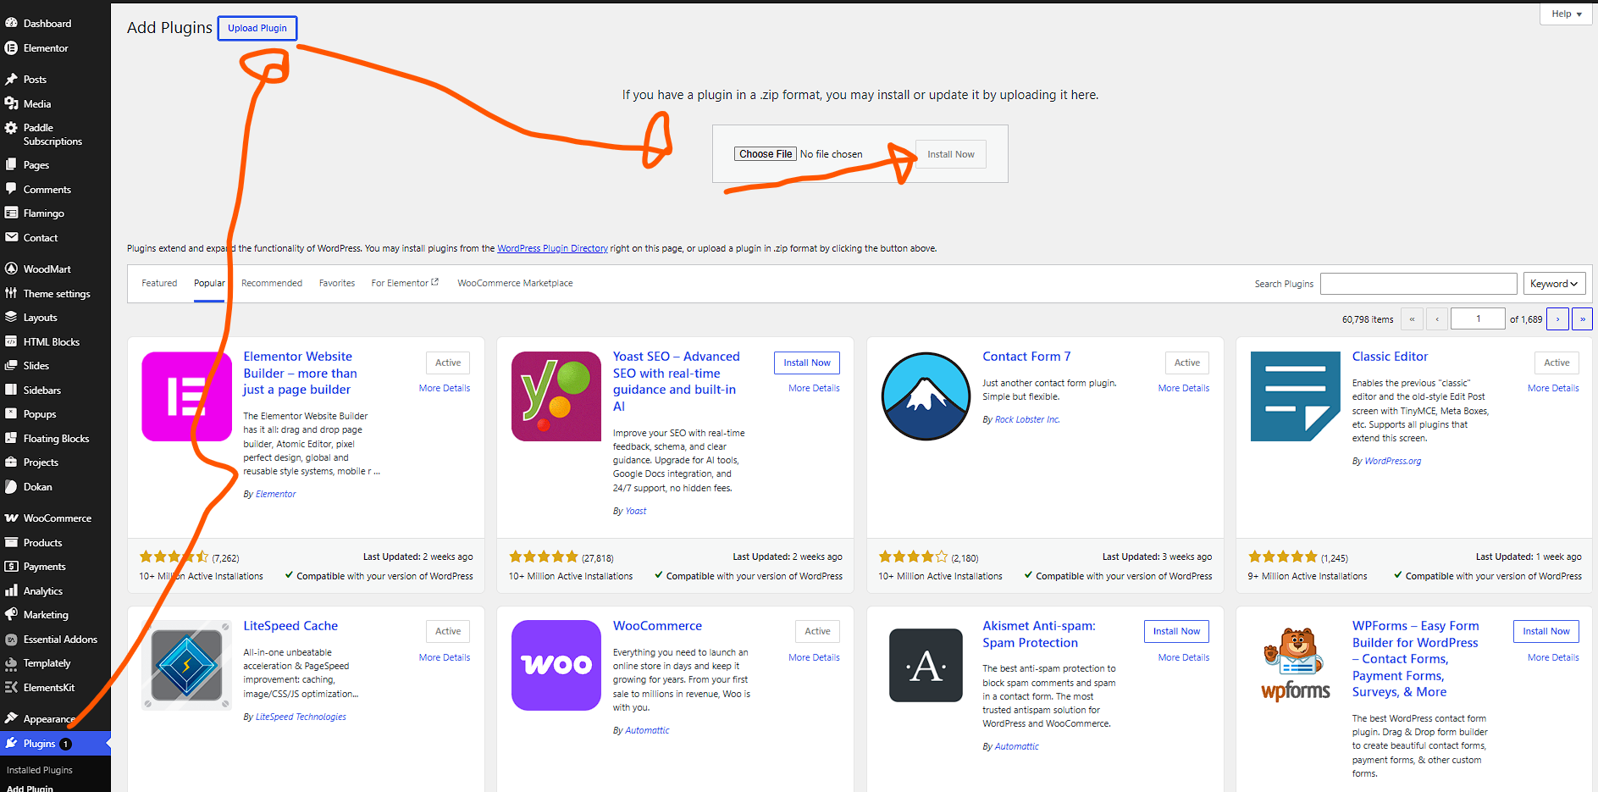This screenshot has width=1598, height=792.
Task: Install the Yoast SEO plugin
Action: click(x=807, y=363)
